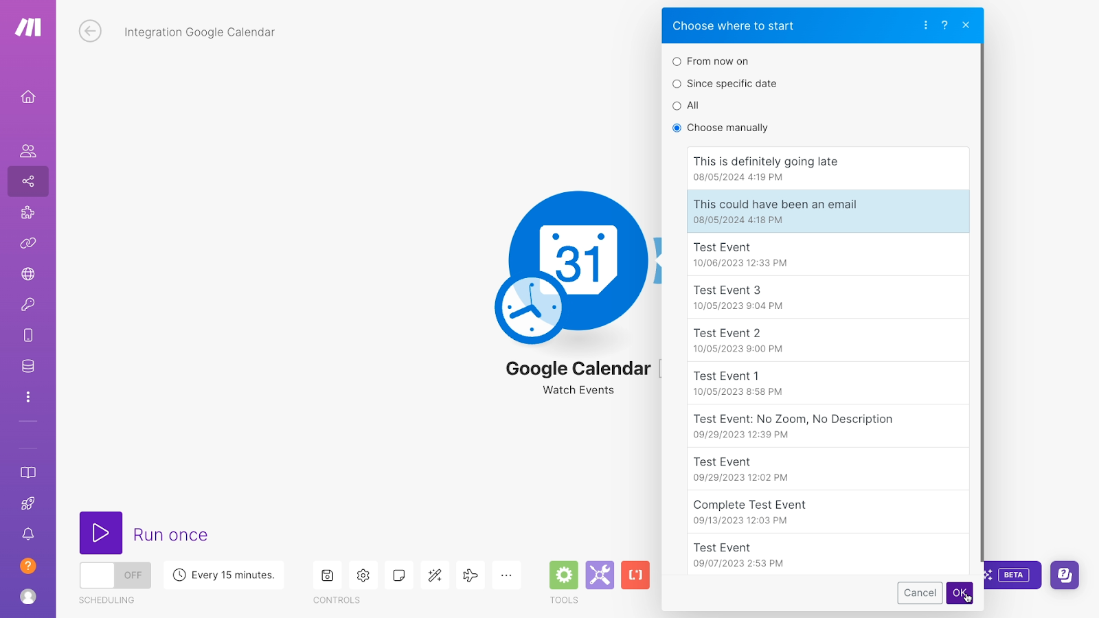Viewport: 1099px width, 618px height.
Task: Click the dialog help question mark
Action: [x=944, y=25]
